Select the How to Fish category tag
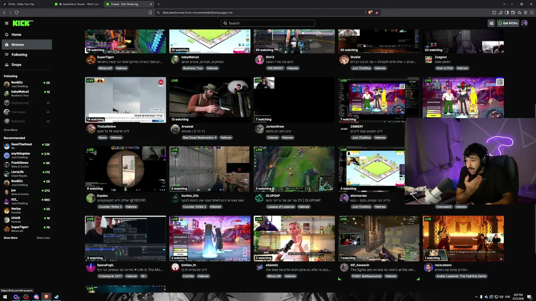 444,68
